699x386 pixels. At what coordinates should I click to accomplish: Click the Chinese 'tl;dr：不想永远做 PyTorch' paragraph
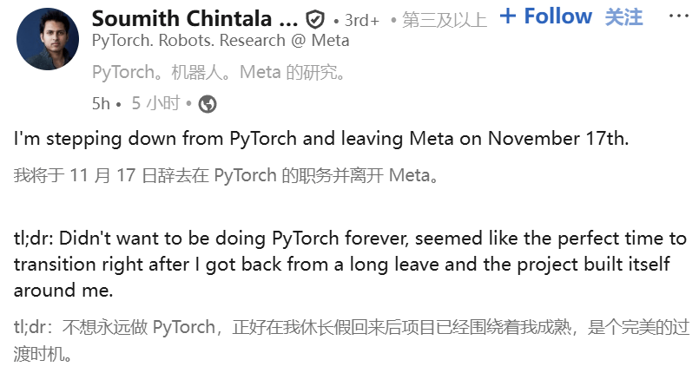[347, 340]
